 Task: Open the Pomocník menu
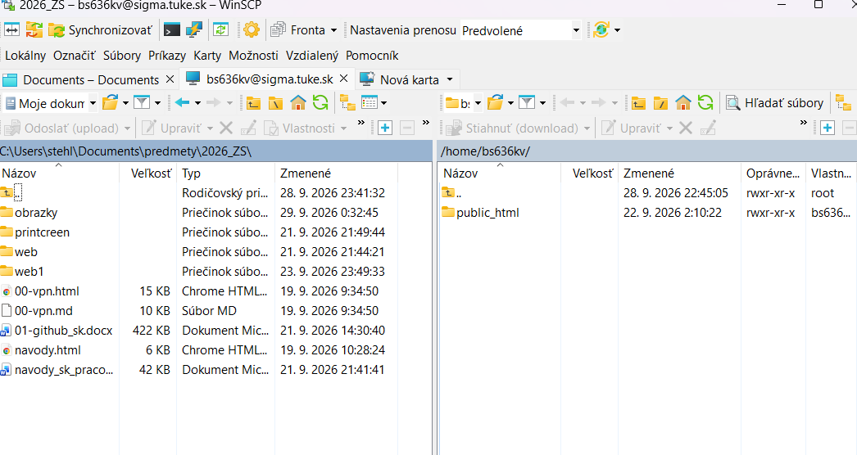pyautogui.click(x=372, y=55)
